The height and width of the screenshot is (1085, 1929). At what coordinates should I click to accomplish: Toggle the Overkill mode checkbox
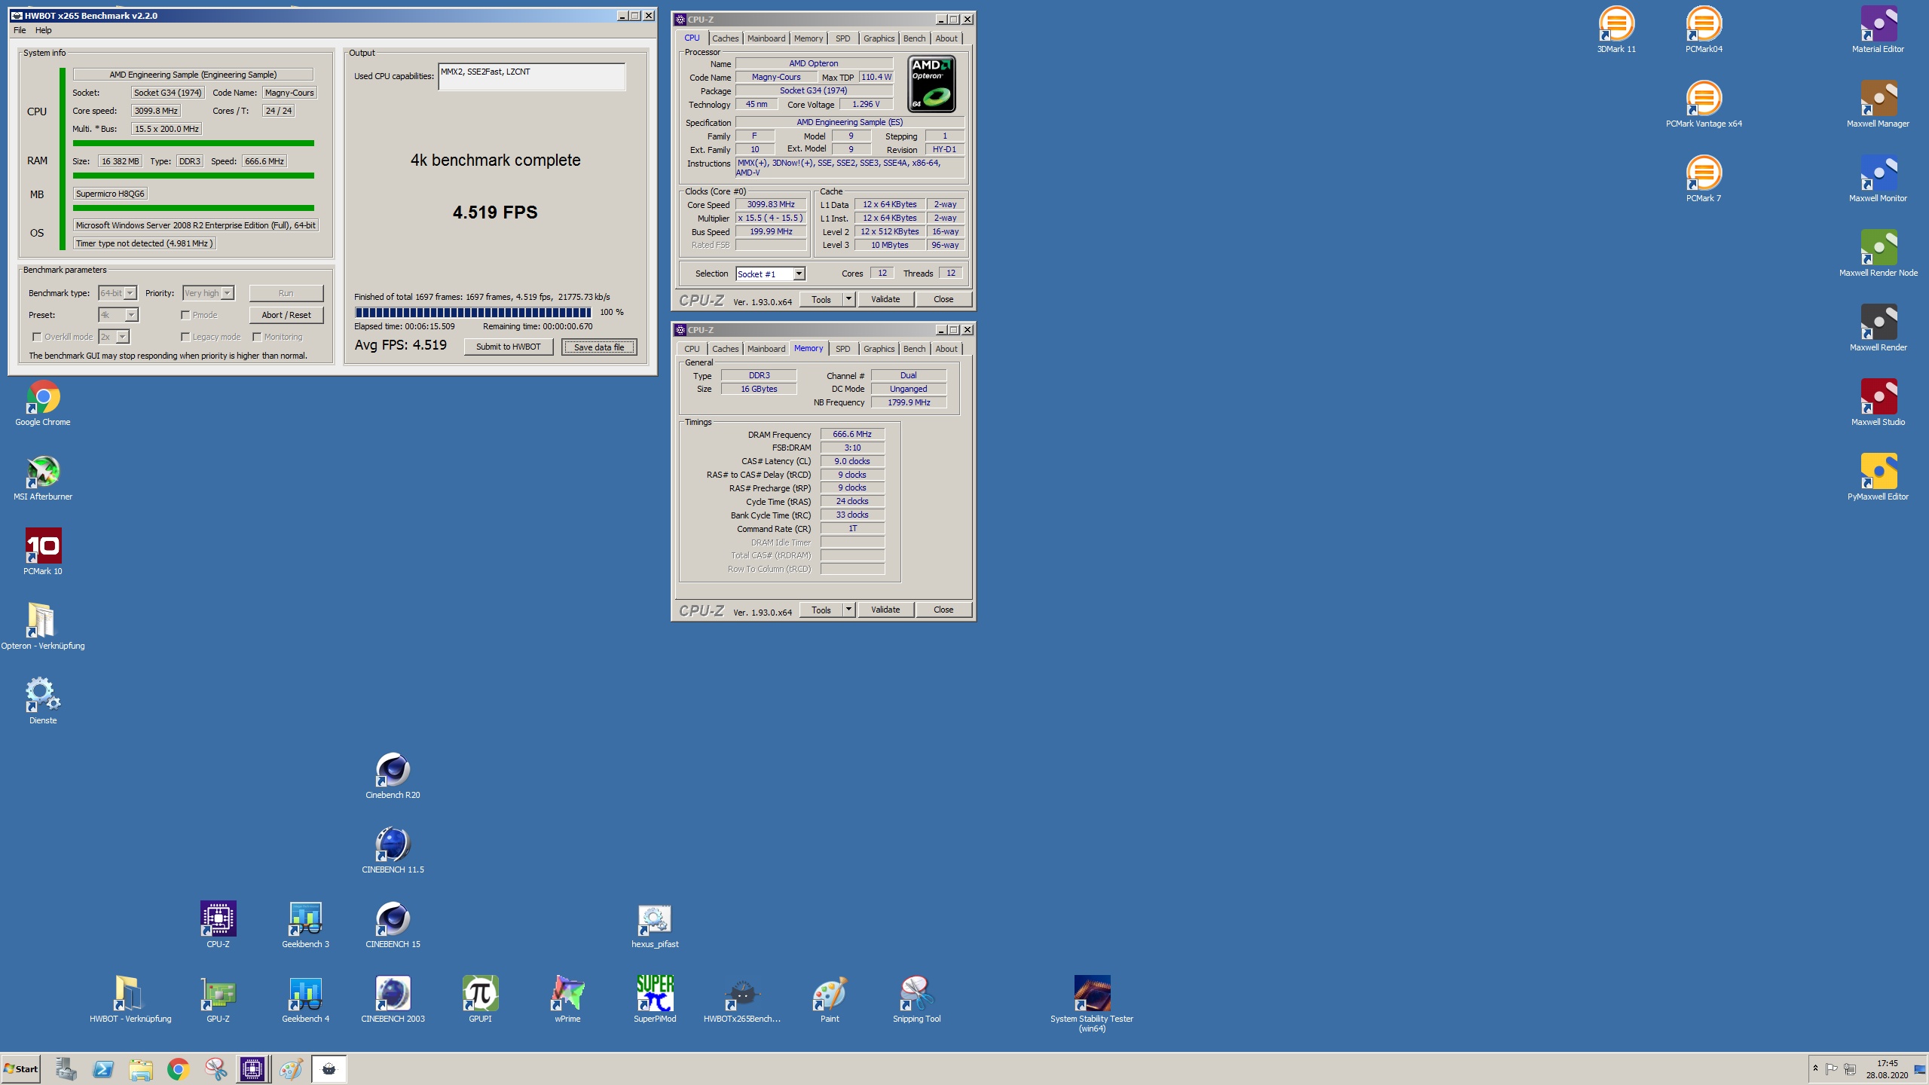[36, 337]
